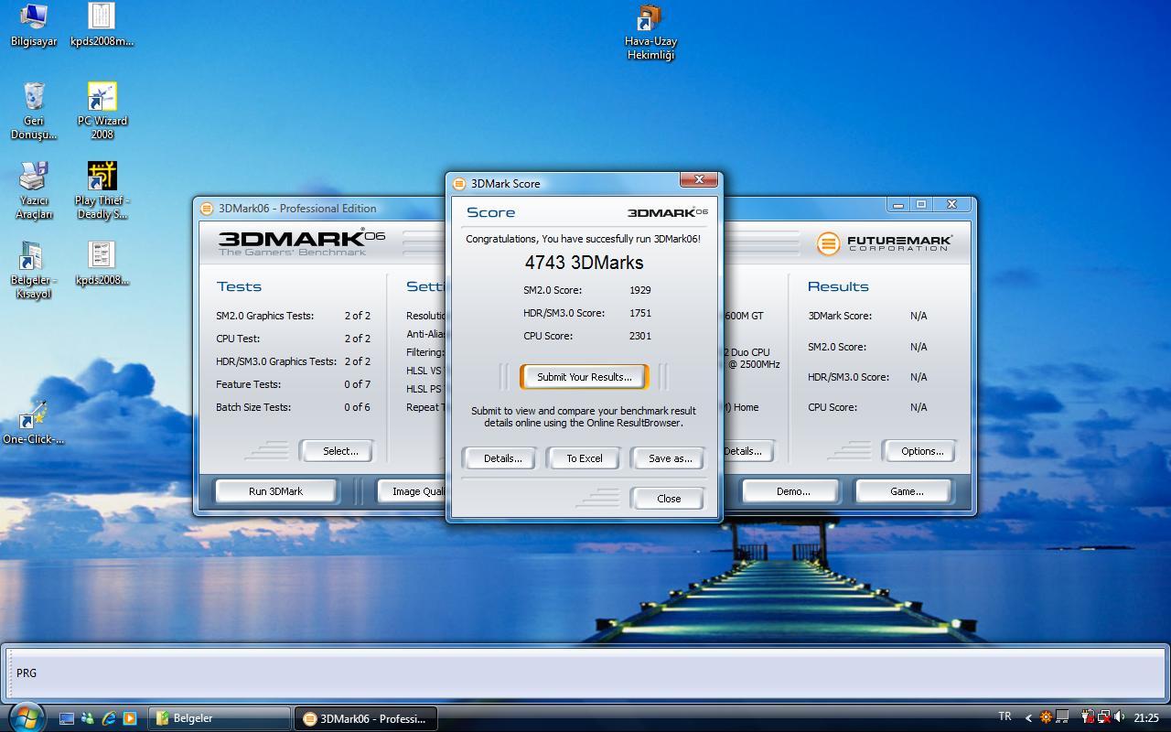Viewport: 1171px width, 732px height.
Task: Click Image Quality button in main window
Action: pos(413,491)
